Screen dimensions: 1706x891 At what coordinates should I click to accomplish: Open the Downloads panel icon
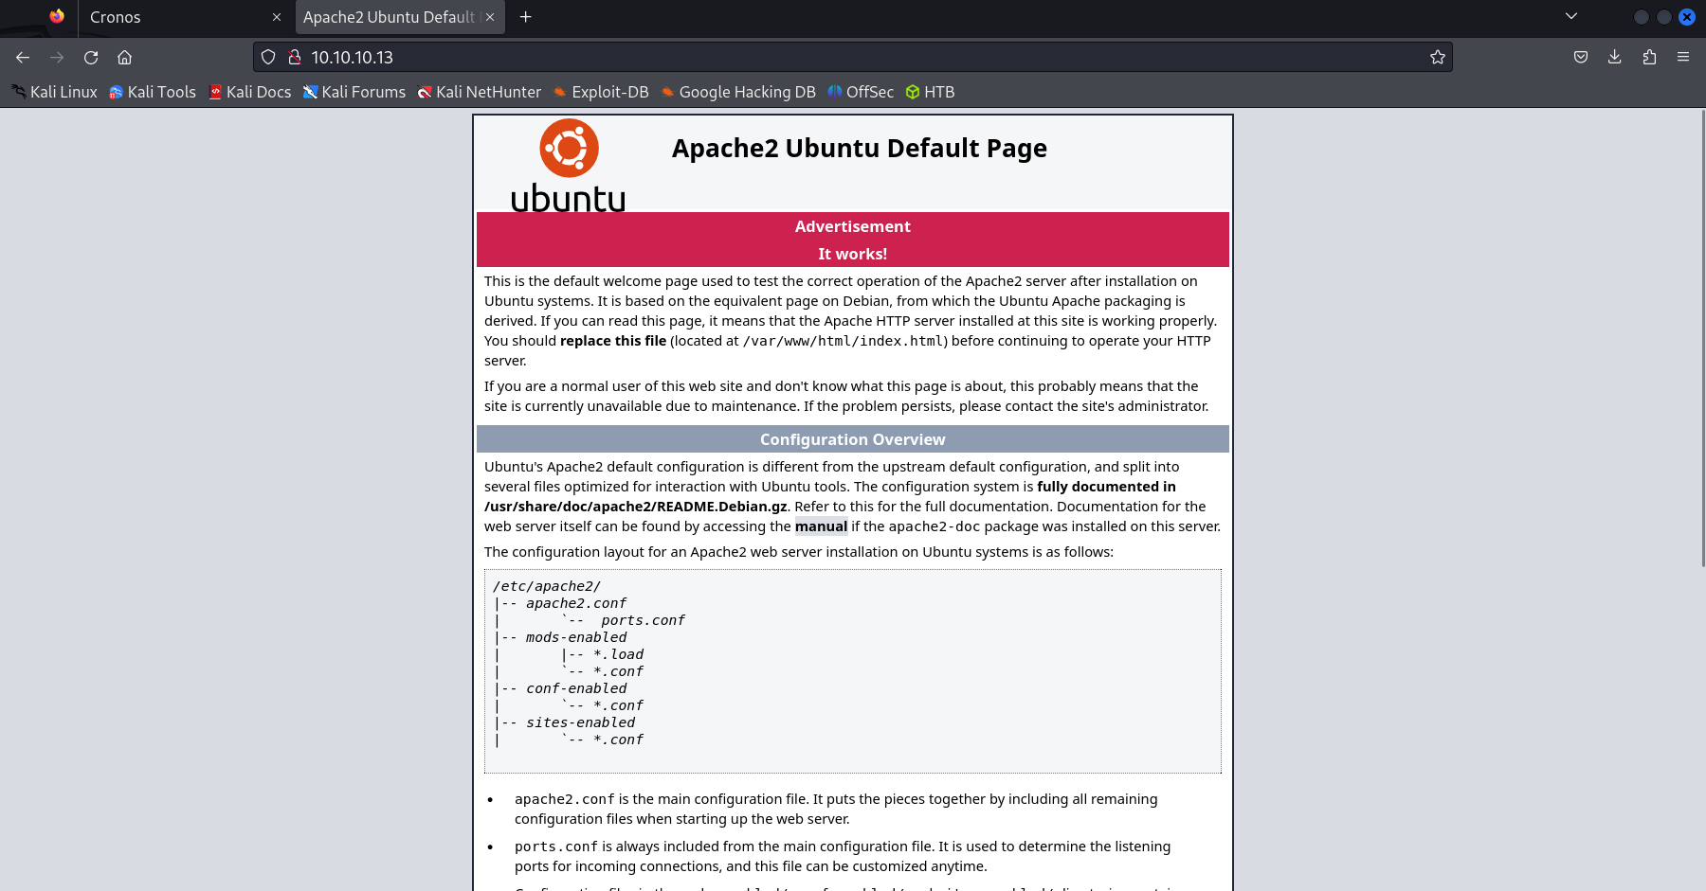coord(1614,57)
